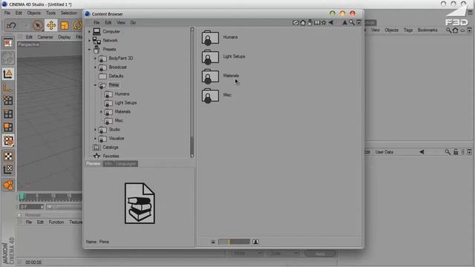Select the Live Selection cursor tool
The width and height of the screenshot is (475, 267).
(x=38, y=25)
